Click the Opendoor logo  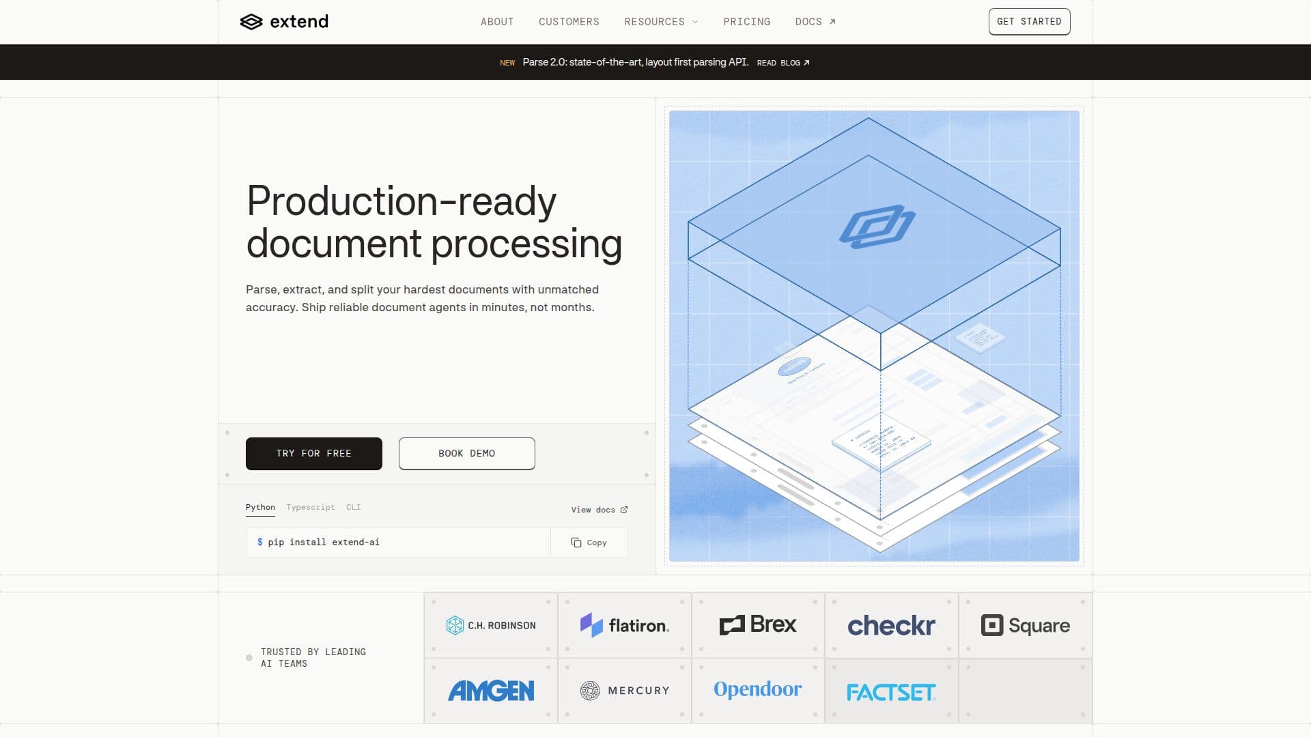coord(758,690)
